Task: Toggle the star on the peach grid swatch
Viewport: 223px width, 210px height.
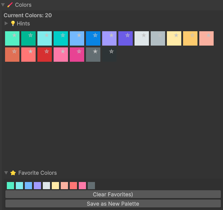Action: [209, 35]
